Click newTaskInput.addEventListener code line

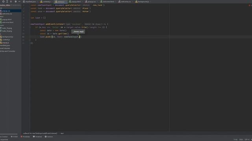coord(69,24)
